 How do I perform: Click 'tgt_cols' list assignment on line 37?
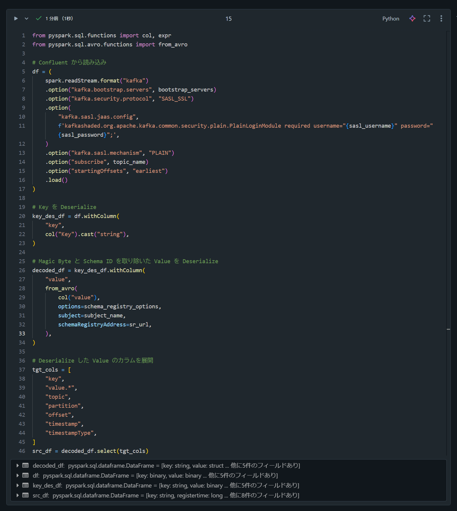click(x=45, y=370)
